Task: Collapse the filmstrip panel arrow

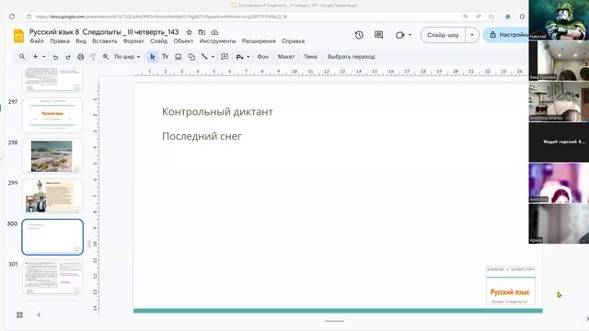Action: [x=39, y=314]
